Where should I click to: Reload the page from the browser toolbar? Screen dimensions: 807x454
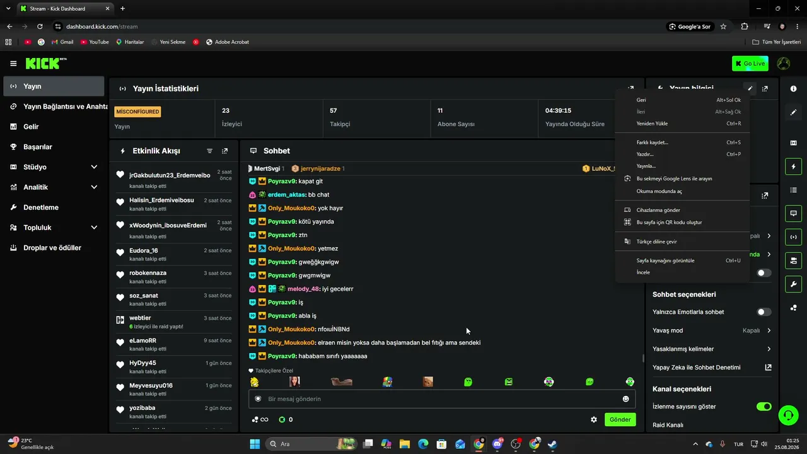pyautogui.click(x=40, y=26)
